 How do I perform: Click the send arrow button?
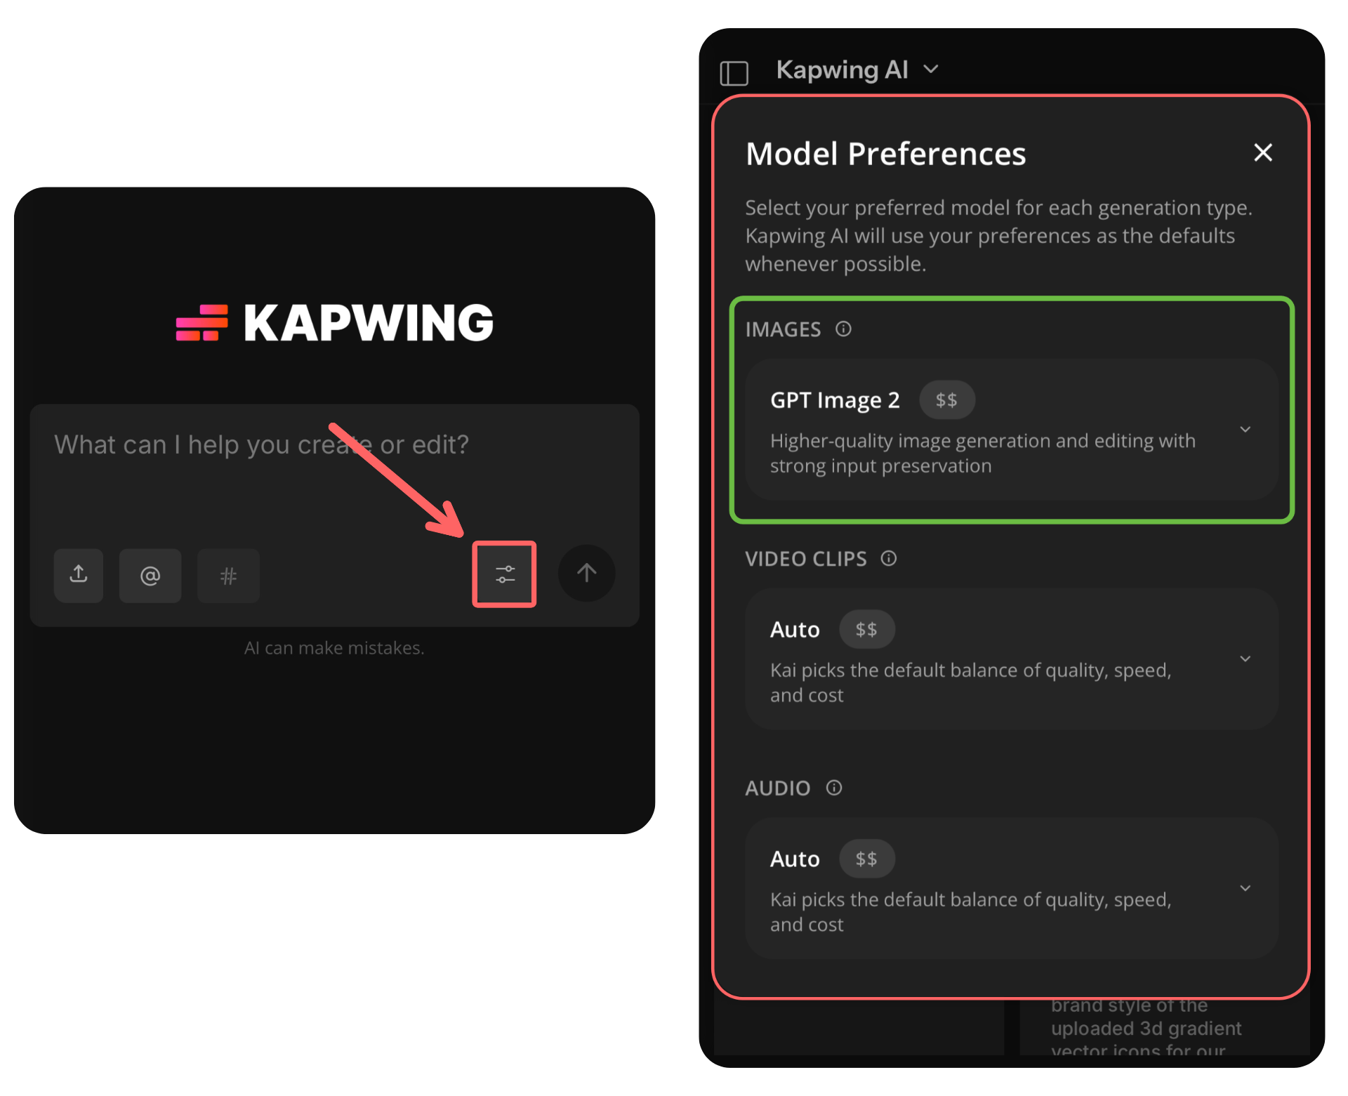(587, 573)
